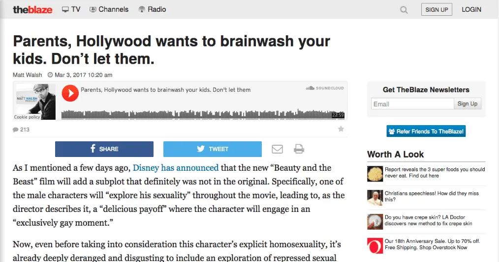Viewport: 499px width, 262px height.
Task: Click the SIGN UP button
Action: pyautogui.click(x=437, y=9)
